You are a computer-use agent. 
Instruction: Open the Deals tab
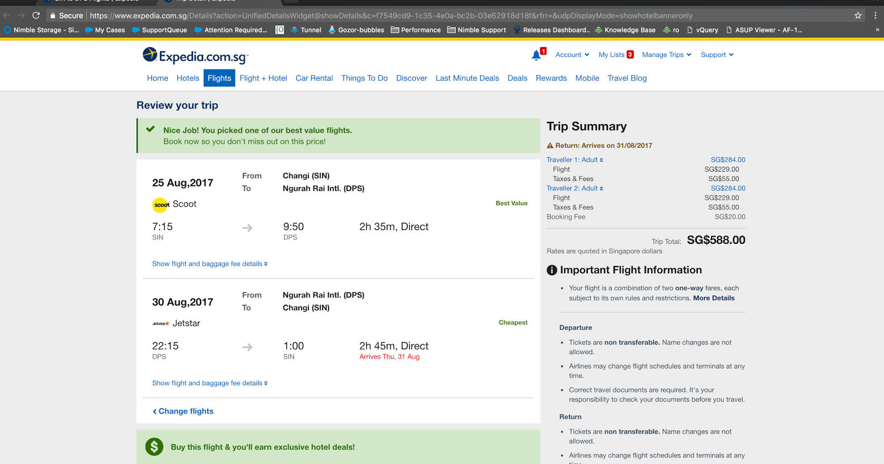pyautogui.click(x=518, y=78)
